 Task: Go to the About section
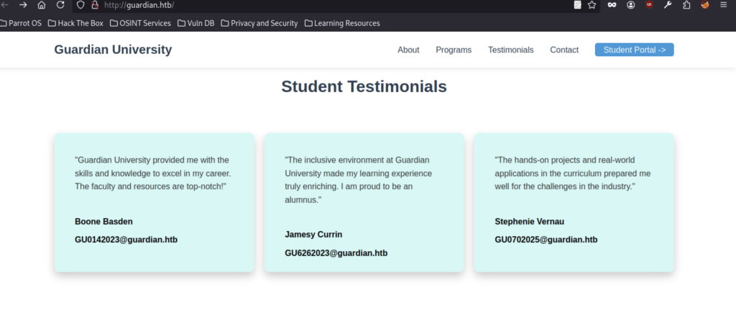click(x=408, y=50)
